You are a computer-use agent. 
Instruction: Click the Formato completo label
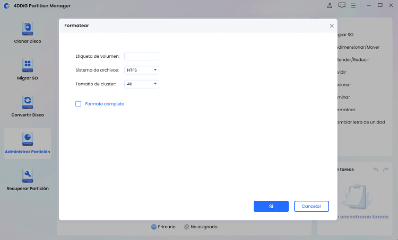pos(105,104)
